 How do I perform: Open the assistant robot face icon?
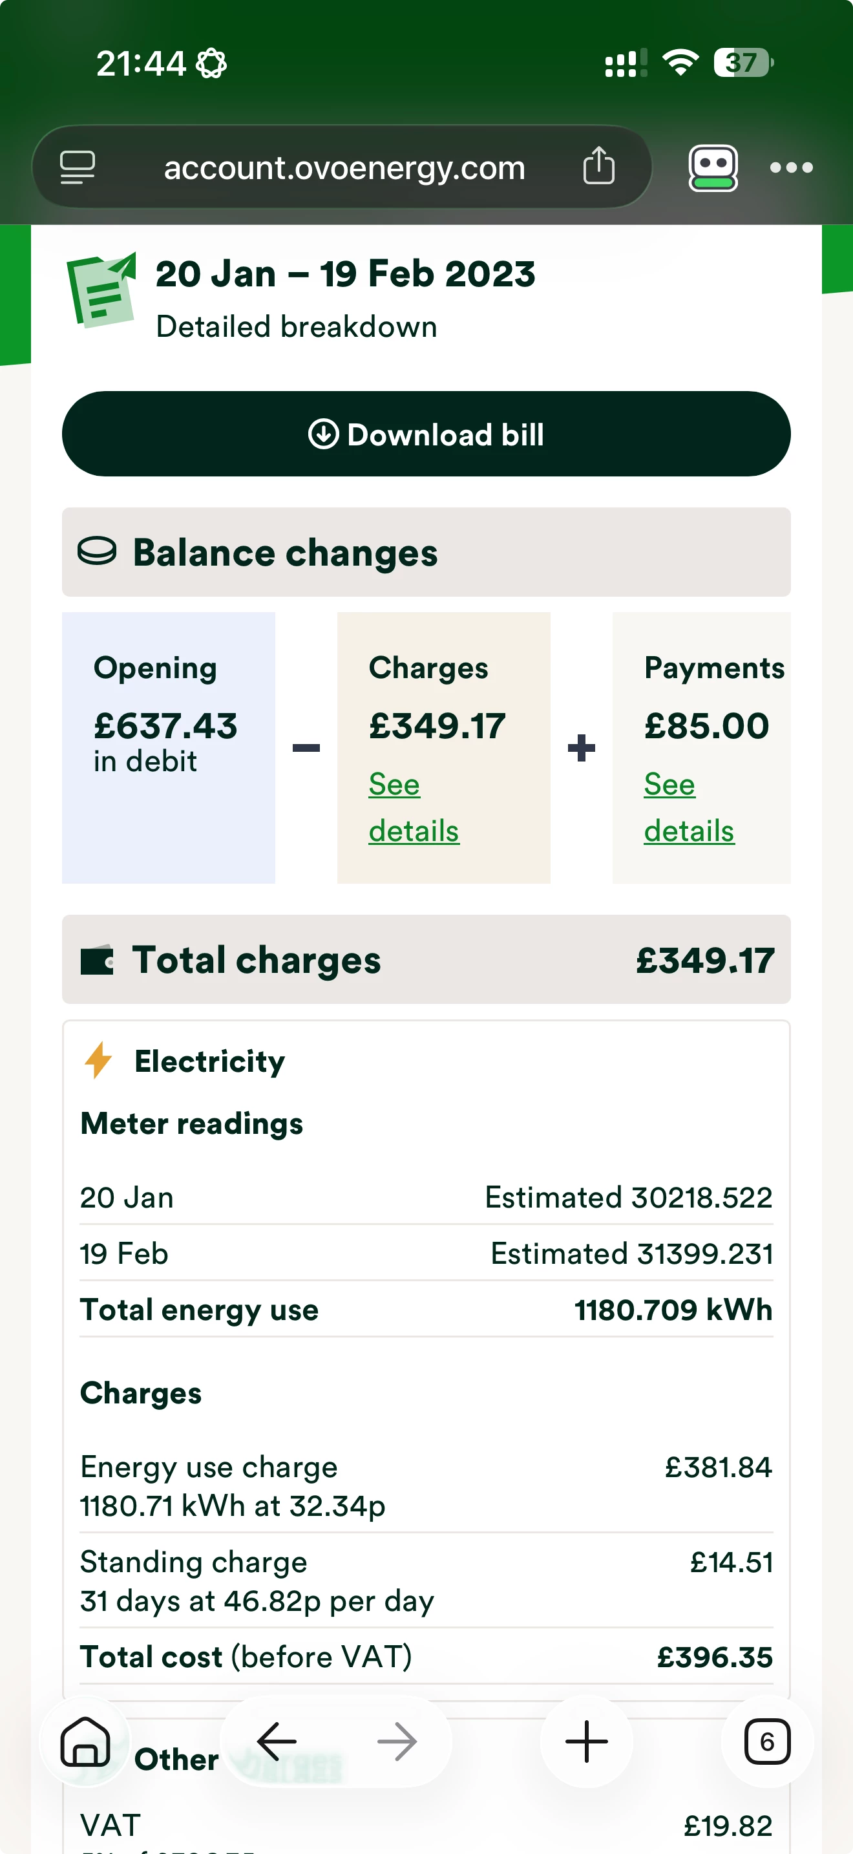pyautogui.click(x=713, y=167)
